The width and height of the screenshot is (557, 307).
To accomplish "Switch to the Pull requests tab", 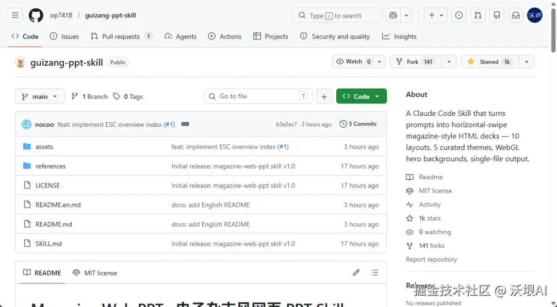I will [121, 37].
